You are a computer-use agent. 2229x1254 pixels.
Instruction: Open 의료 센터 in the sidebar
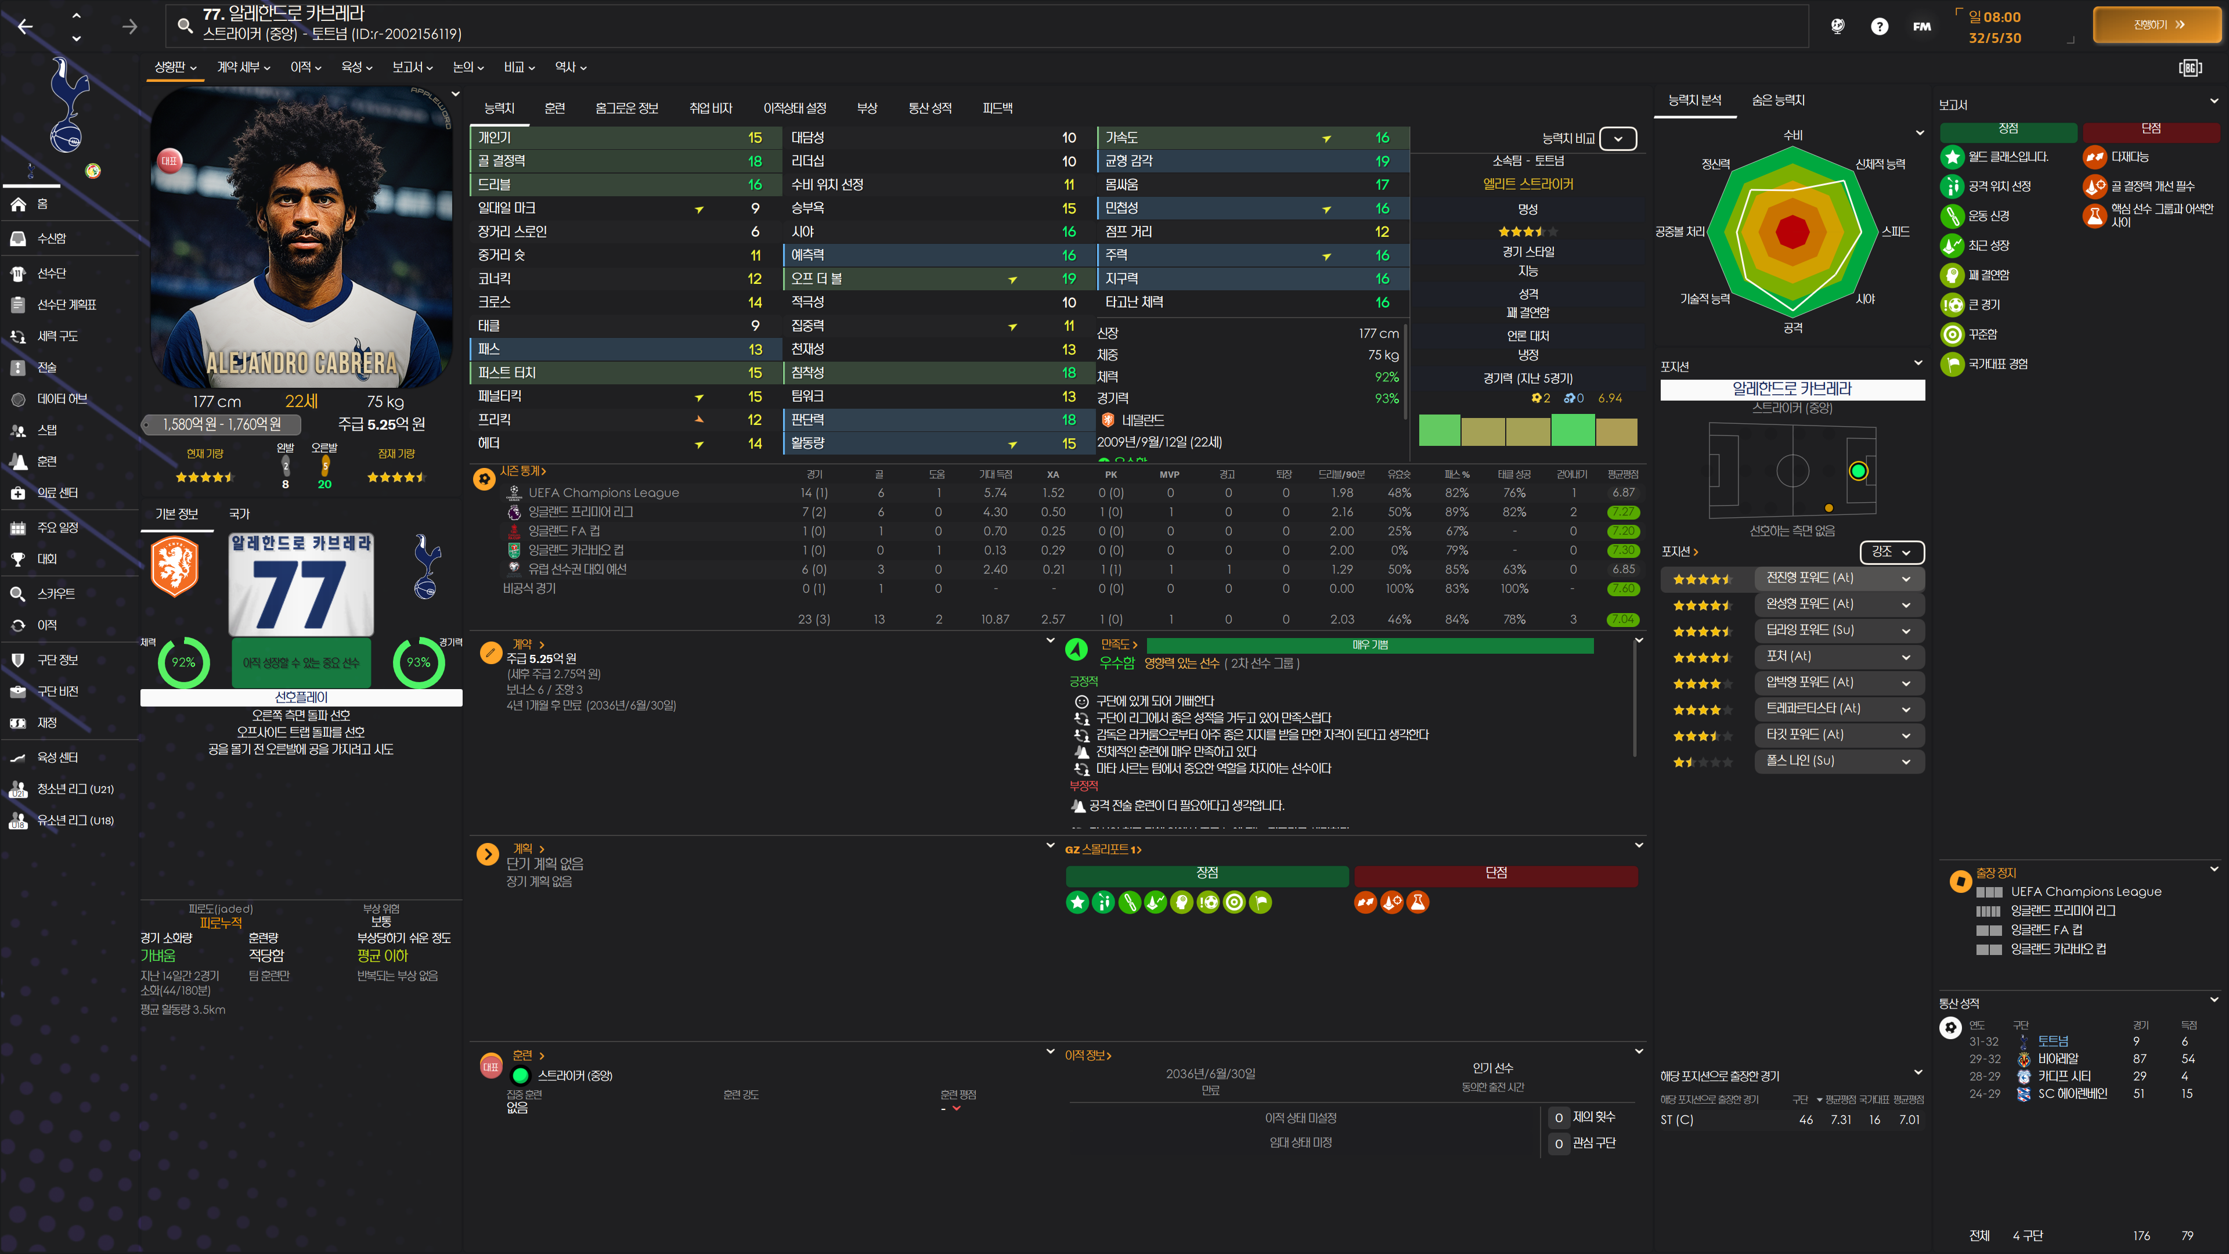coord(57,492)
